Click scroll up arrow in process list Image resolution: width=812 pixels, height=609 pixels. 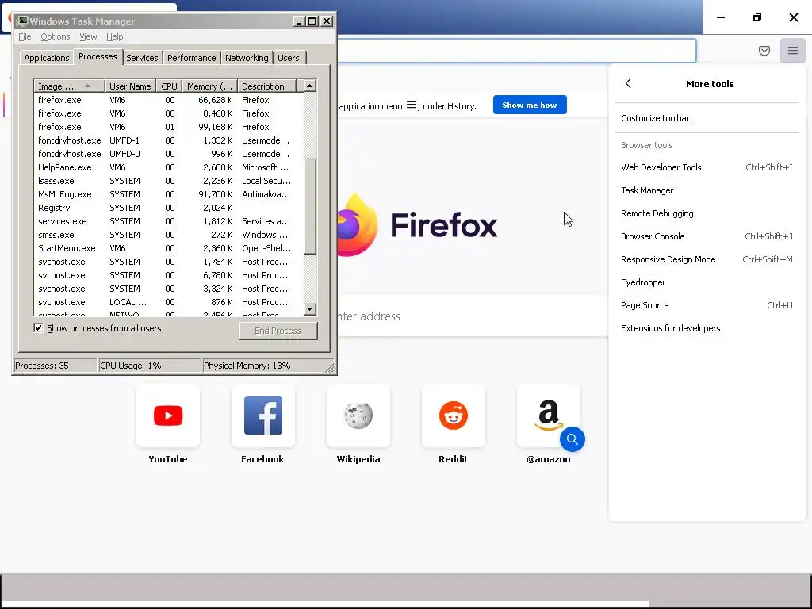(x=310, y=86)
